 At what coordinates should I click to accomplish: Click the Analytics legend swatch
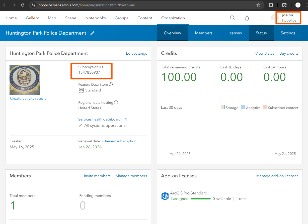pos(243,107)
